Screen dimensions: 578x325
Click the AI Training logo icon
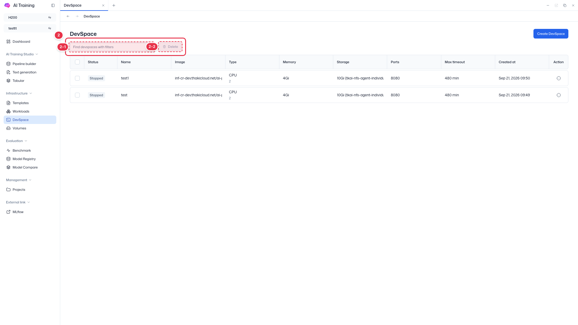pos(7,5)
